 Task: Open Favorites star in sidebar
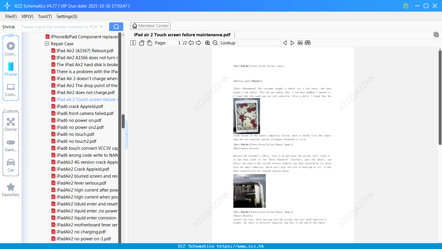pyautogui.click(x=11, y=190)
